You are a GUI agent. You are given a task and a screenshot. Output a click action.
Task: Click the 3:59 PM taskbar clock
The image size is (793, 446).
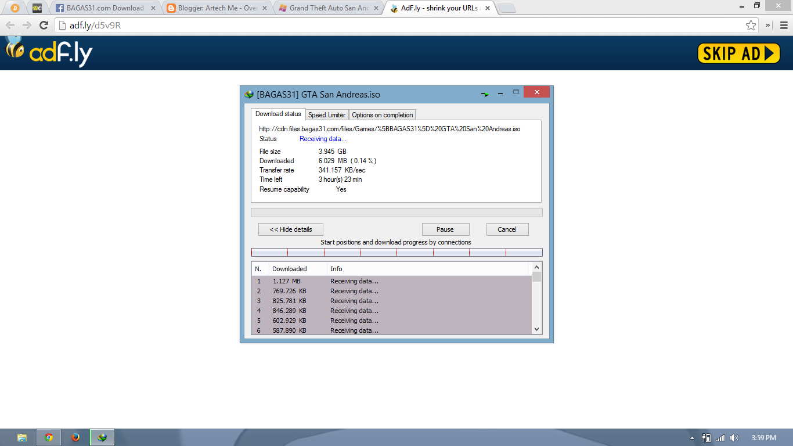[763, 438]
